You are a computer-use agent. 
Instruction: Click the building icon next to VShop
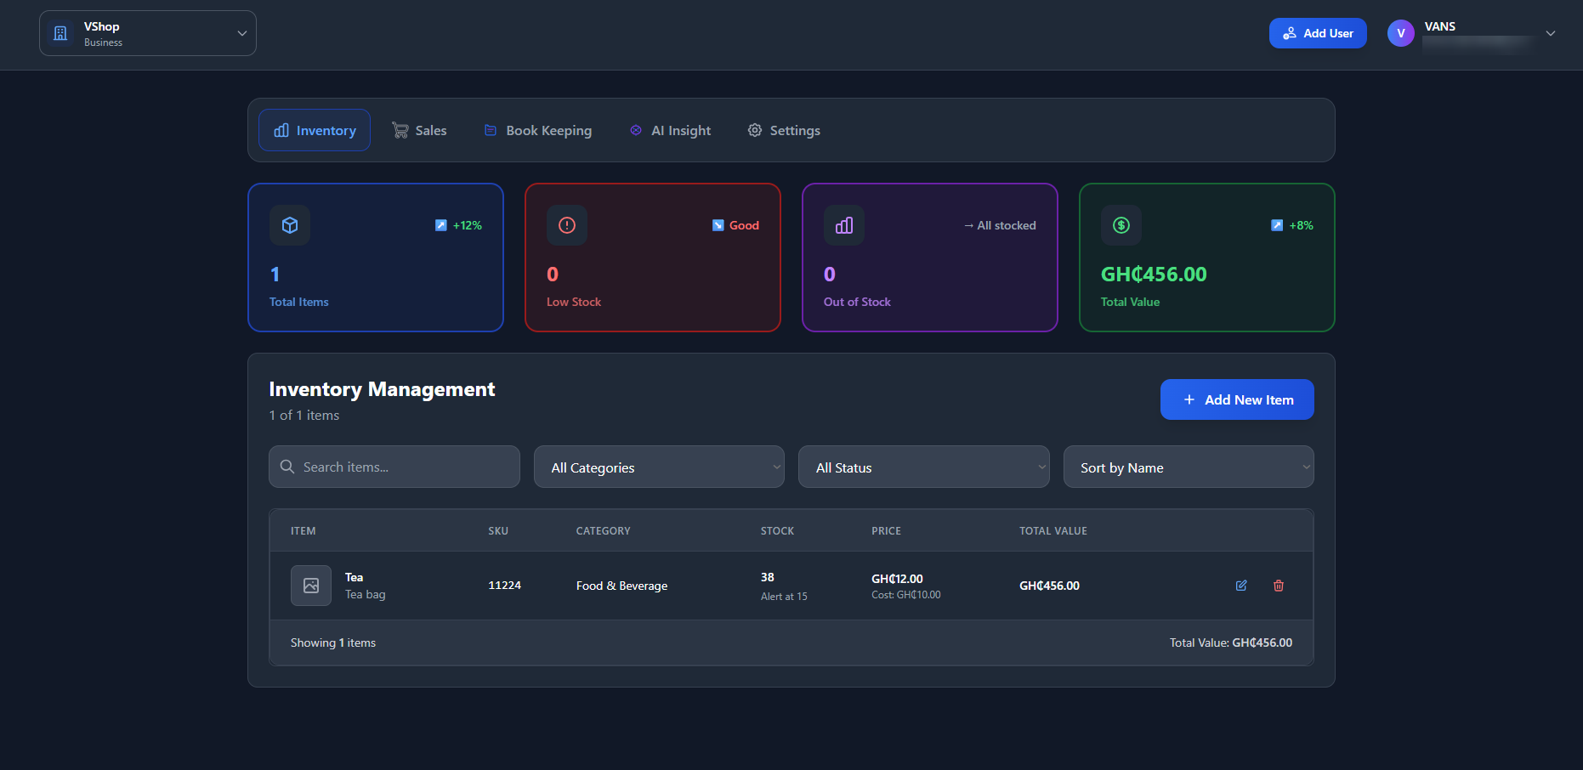[60, 33]
